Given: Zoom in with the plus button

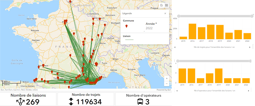Looking at the screenshot, I should coord(167,78).
